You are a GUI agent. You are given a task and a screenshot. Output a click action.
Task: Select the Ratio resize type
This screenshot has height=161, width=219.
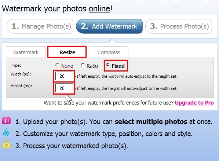[83, 65]
